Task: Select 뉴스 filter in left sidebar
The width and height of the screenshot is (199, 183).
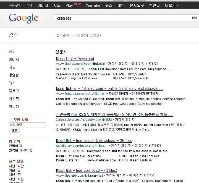Action: pos(12,83)
